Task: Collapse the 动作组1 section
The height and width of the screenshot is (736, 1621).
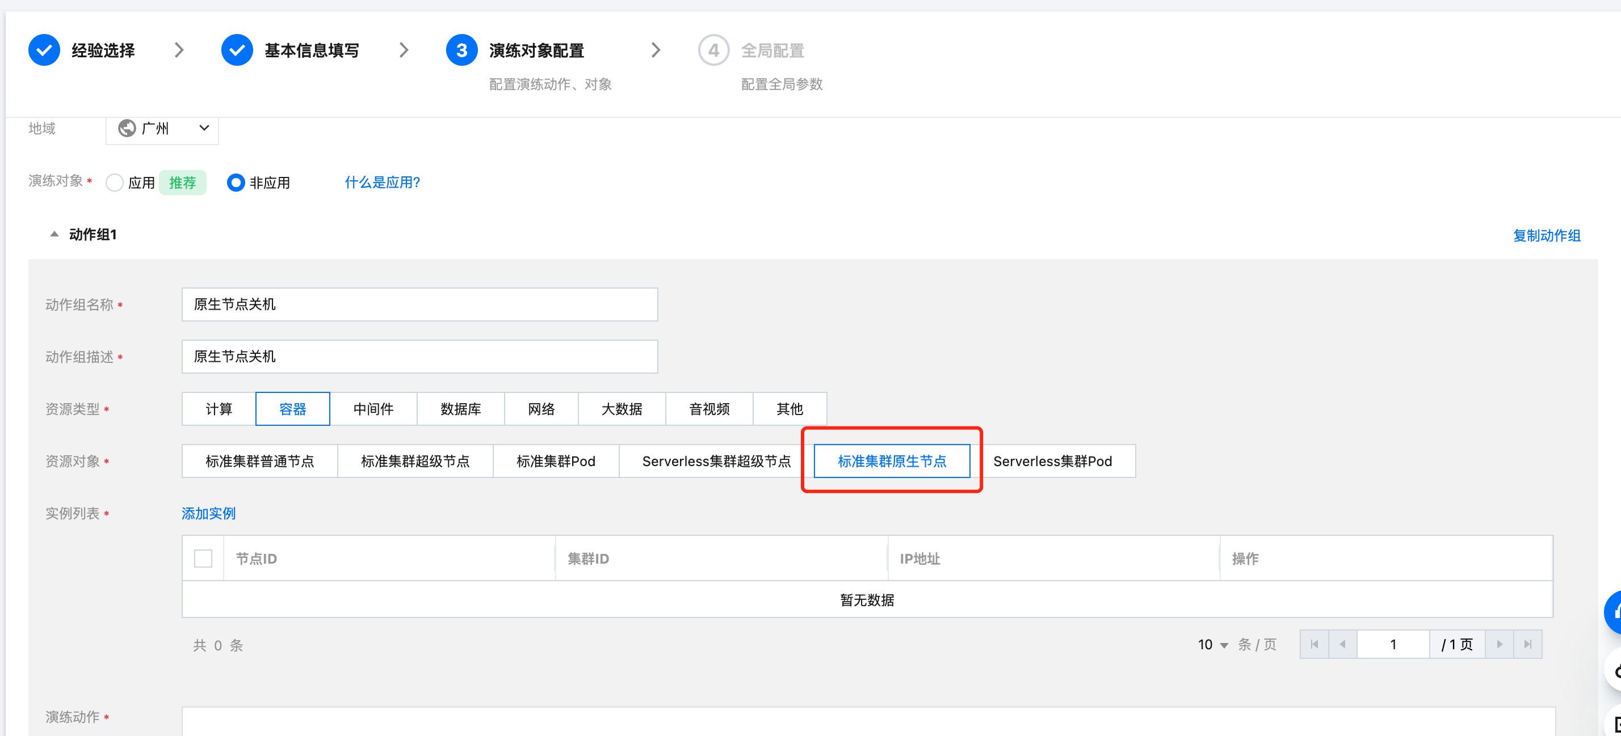Action: tap(54, 234)
